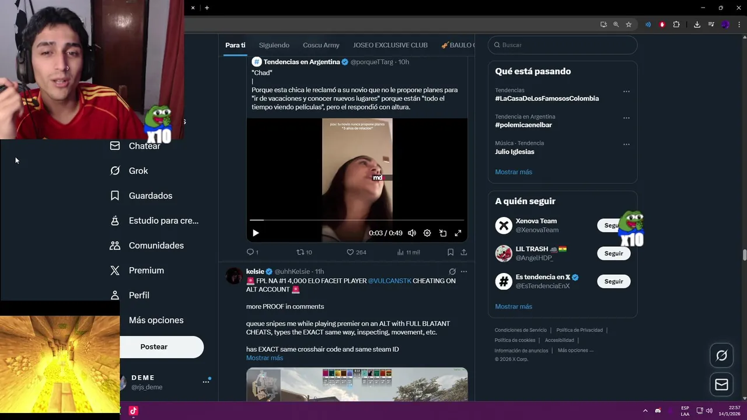Play the video in the post
The image size is (747, 420).
(x=256, y=233)
